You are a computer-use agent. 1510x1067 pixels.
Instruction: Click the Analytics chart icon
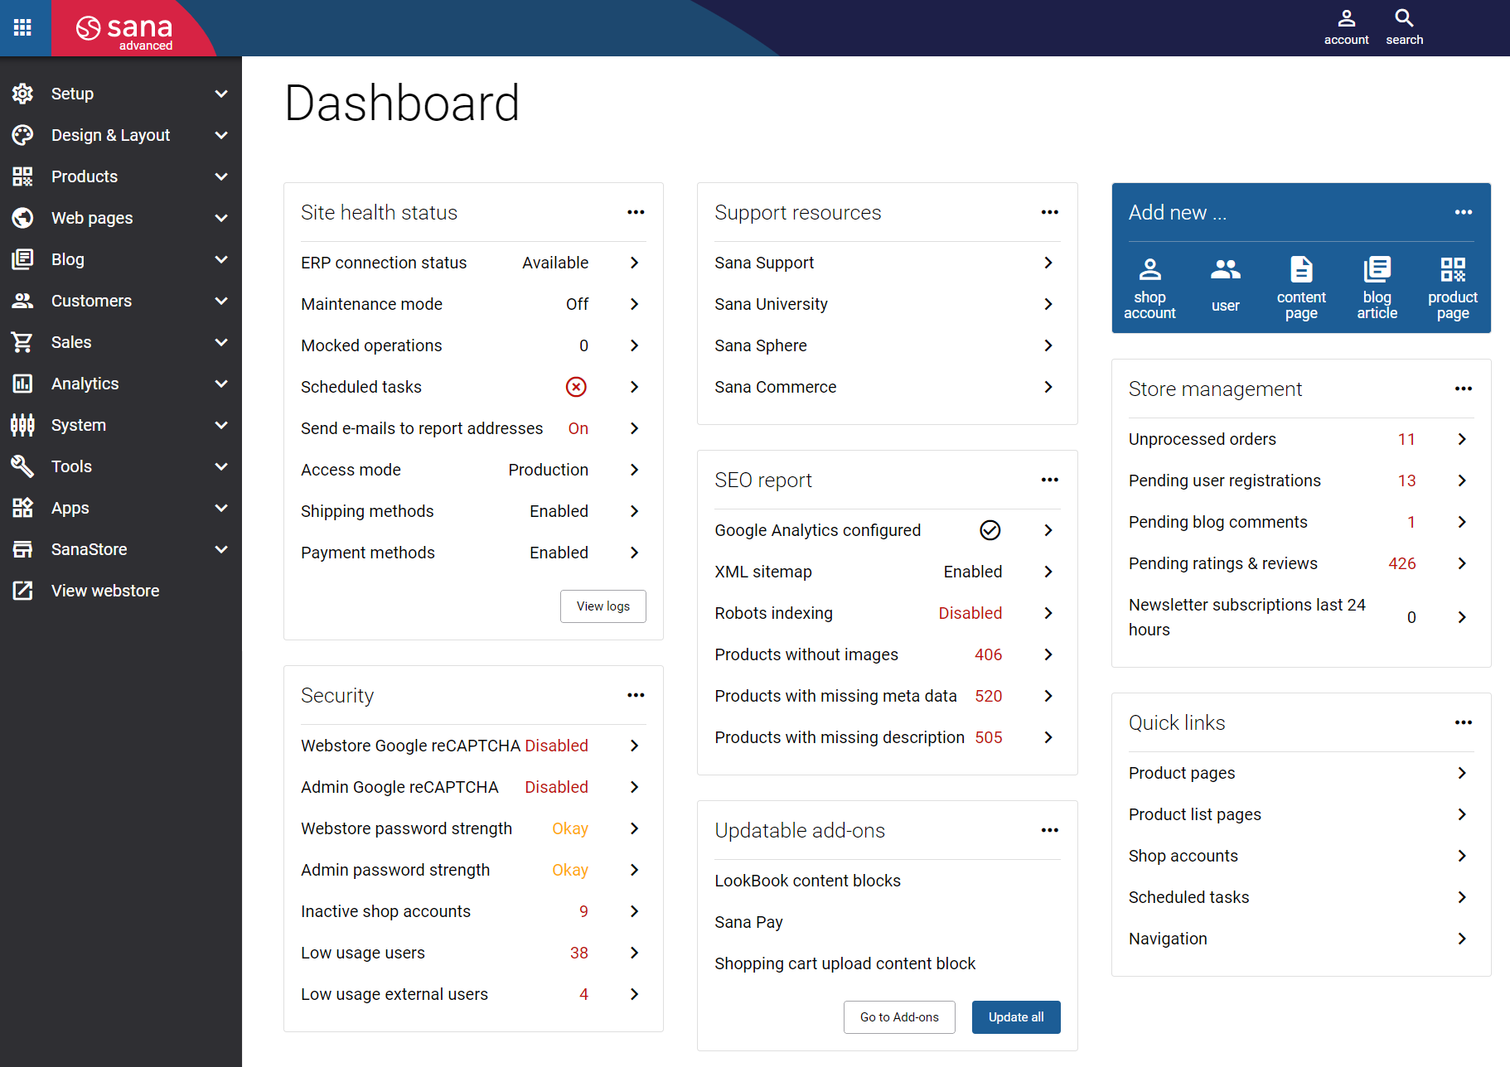click(23, 384)
